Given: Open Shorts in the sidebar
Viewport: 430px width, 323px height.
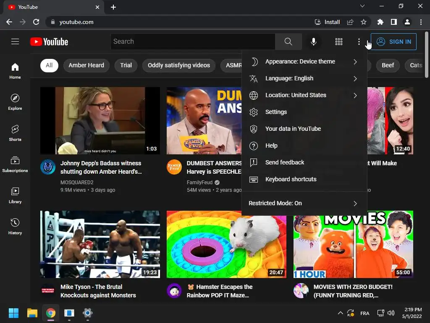Looking at the screenshot, I should (x=15, y=133).
